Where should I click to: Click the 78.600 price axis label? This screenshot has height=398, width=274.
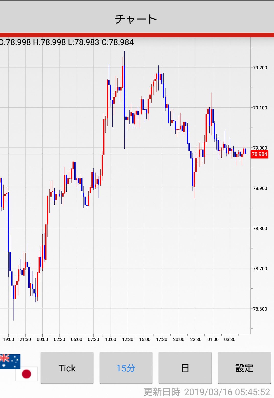click(x=260, y=309)
